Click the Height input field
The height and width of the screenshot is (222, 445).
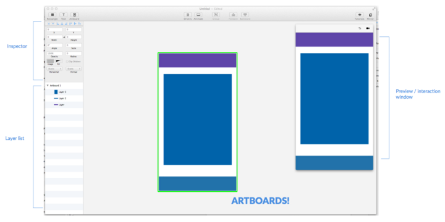(74, 37)
